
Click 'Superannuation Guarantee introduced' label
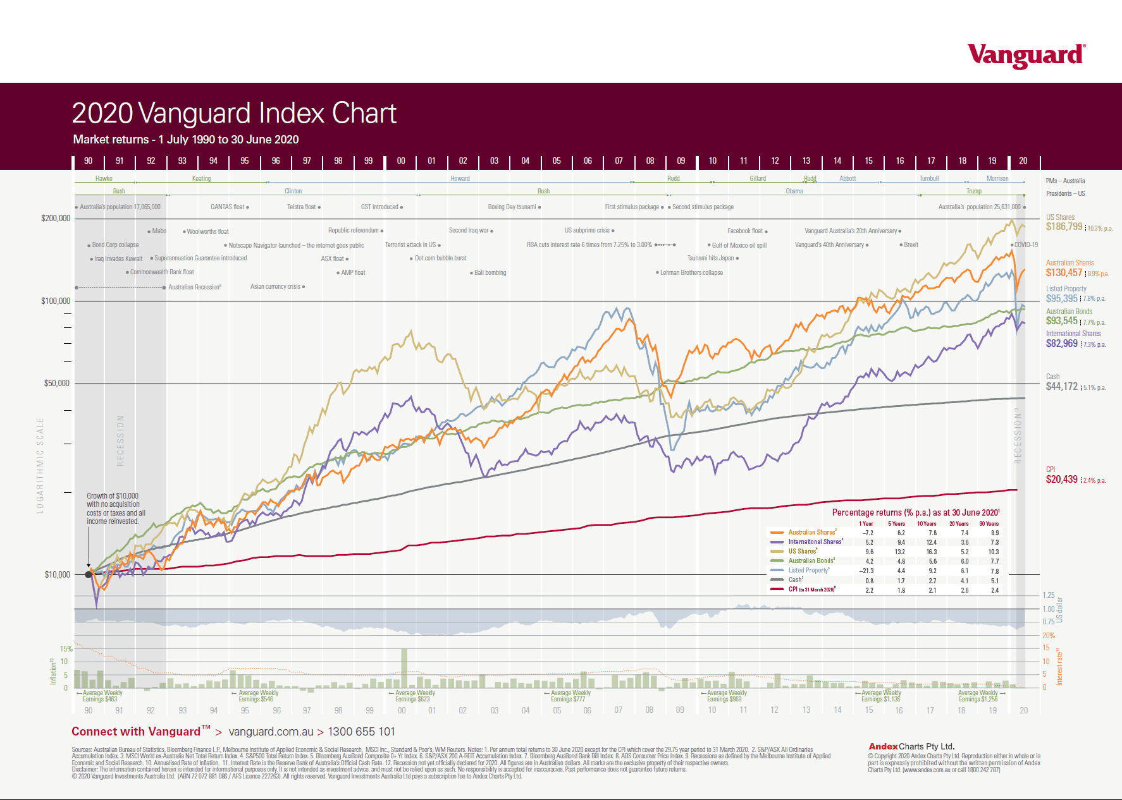tap(200, 258)
